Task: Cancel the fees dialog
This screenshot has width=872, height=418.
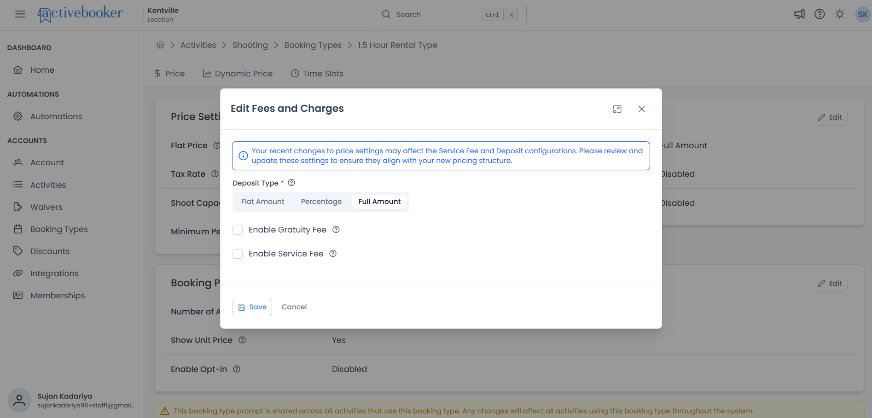Action: pos(294,307)
